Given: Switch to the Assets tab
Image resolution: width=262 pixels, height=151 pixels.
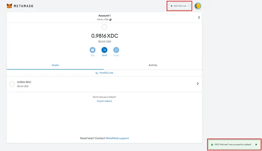Looking at the screenshot, I should (x=55, y=65).
